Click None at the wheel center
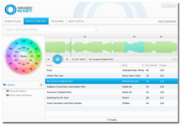The height and width of the screenshot is (125, 180). coord(24,56)
